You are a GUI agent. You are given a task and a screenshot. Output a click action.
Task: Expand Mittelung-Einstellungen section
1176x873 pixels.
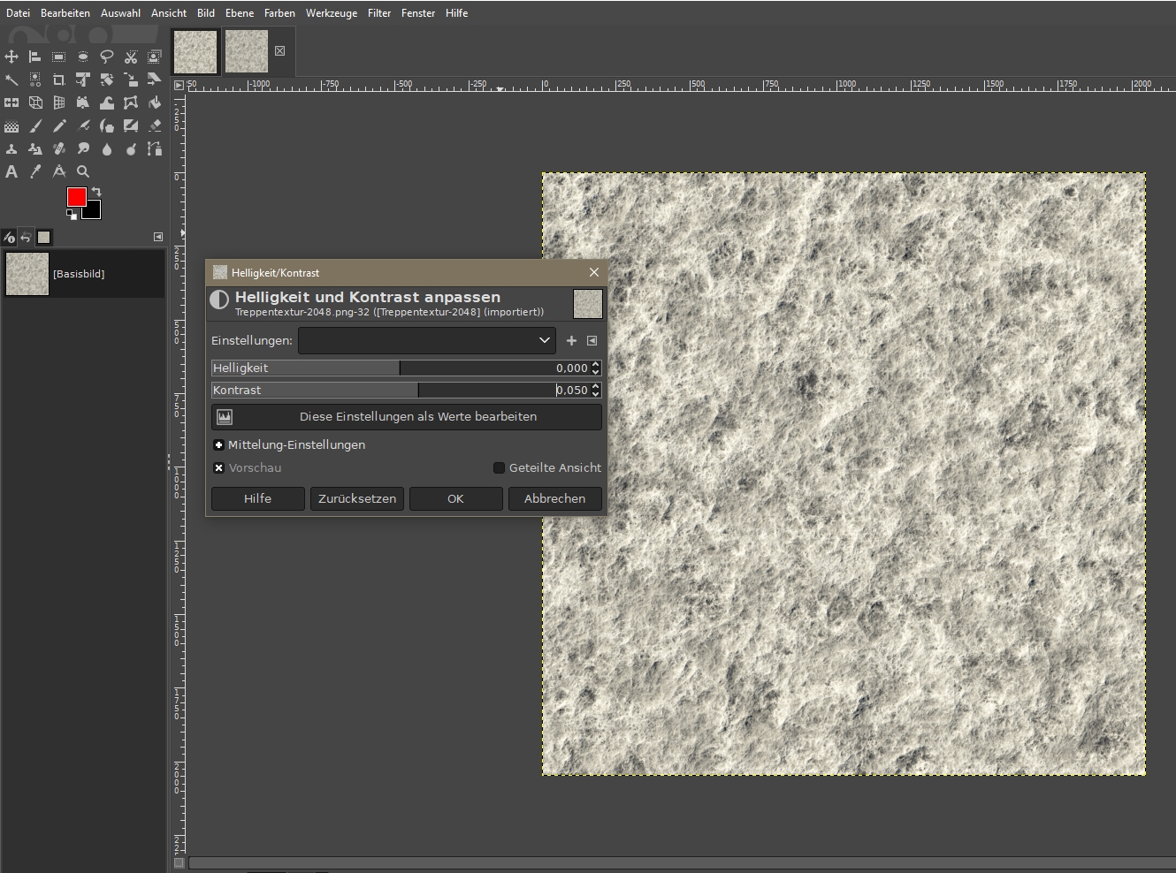(x=218, y=444)
